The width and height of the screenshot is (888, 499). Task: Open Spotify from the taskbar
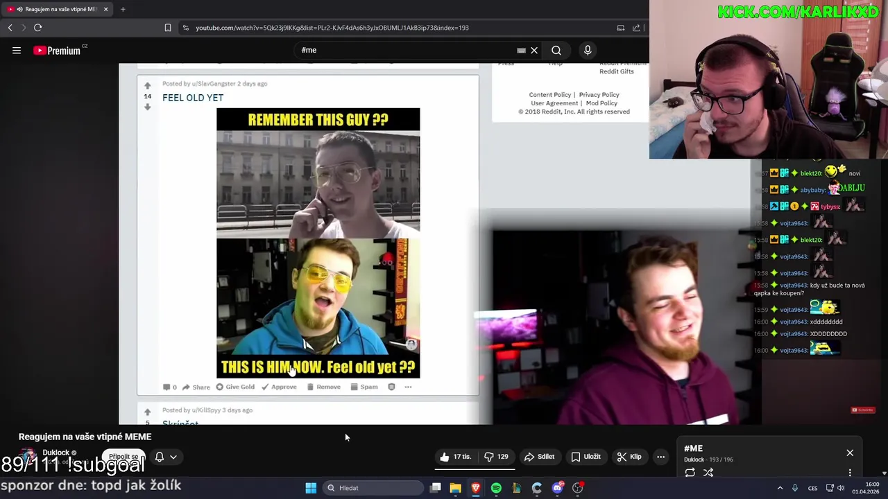[x=496, y=488]
